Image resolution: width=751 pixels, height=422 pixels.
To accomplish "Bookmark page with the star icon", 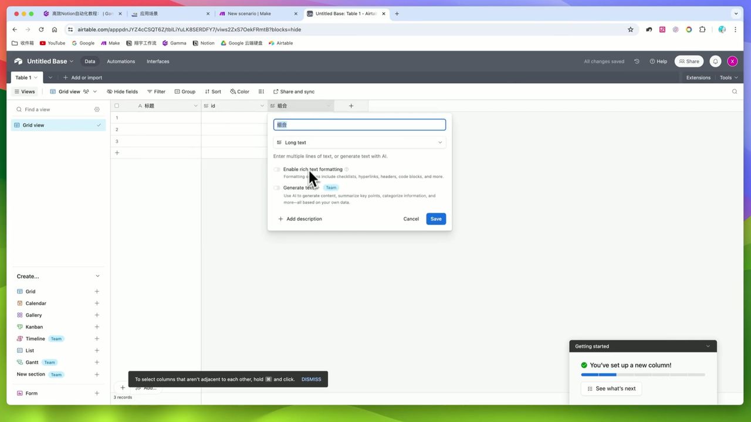I will coord(631,29).
